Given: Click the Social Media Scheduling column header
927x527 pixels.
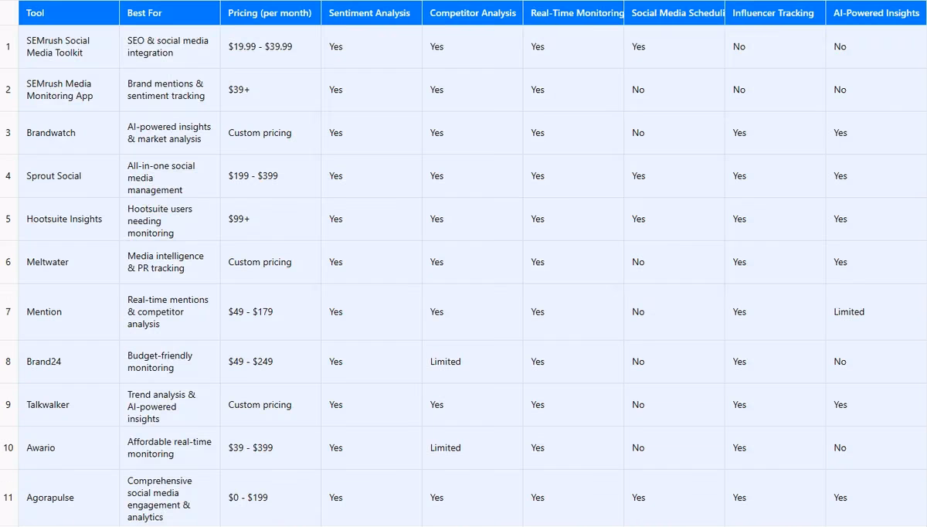Looking at the screenshot, I should [x=674, y=13].
